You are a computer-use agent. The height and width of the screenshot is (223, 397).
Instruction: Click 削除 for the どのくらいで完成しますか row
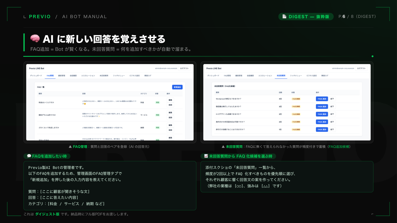[170, 130]
